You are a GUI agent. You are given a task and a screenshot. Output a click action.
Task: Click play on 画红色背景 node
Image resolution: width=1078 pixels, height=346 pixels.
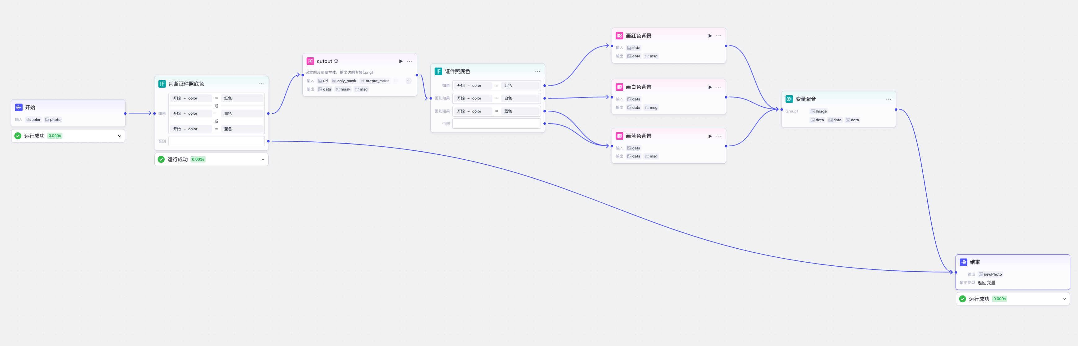[710, 36]
